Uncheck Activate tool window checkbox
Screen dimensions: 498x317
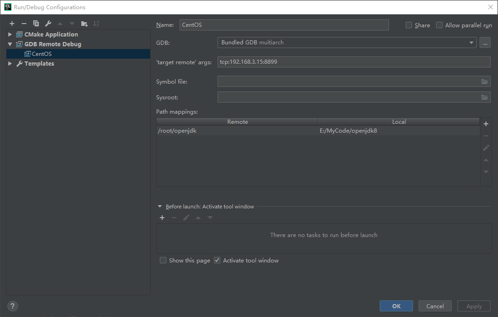click(x=217, y=261)
